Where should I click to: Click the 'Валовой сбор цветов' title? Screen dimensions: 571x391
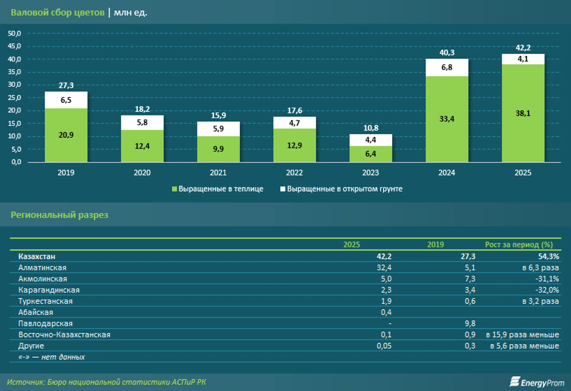pos(58,12)
